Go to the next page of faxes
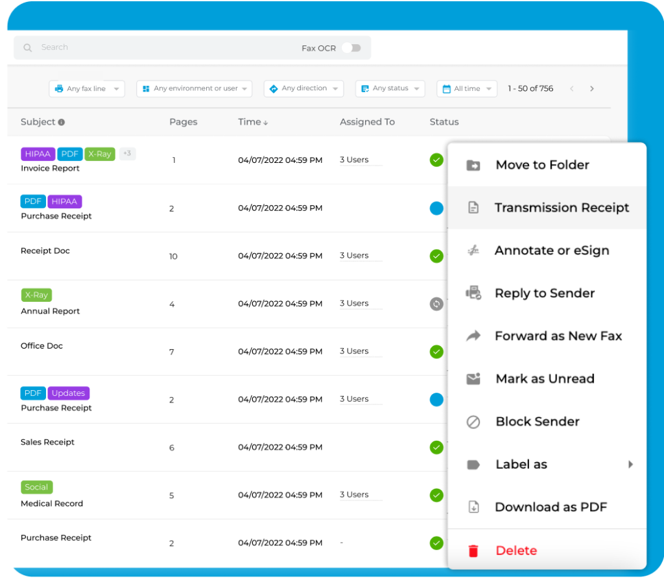This screenshot has height=579, width=664. (591, 88)
